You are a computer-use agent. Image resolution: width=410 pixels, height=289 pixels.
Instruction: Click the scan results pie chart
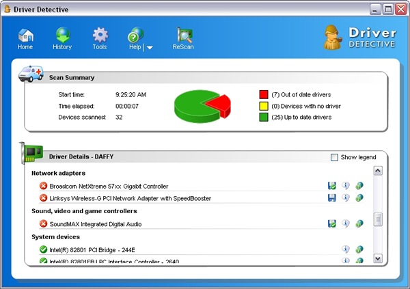point(202,107)
